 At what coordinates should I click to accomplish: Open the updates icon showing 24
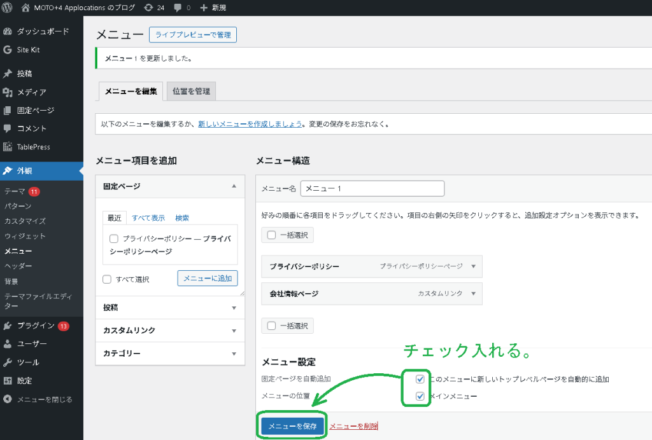(148, 8)
